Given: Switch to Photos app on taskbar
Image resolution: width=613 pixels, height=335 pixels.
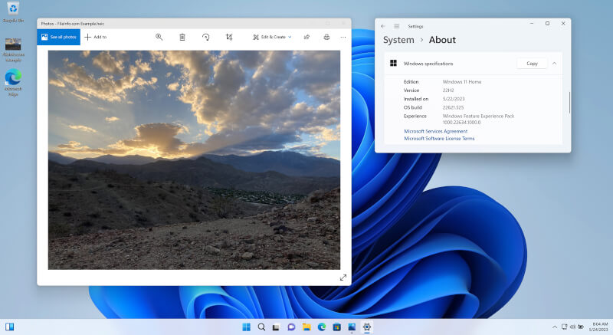Looking at the screenshot, I should coord(352,327).
